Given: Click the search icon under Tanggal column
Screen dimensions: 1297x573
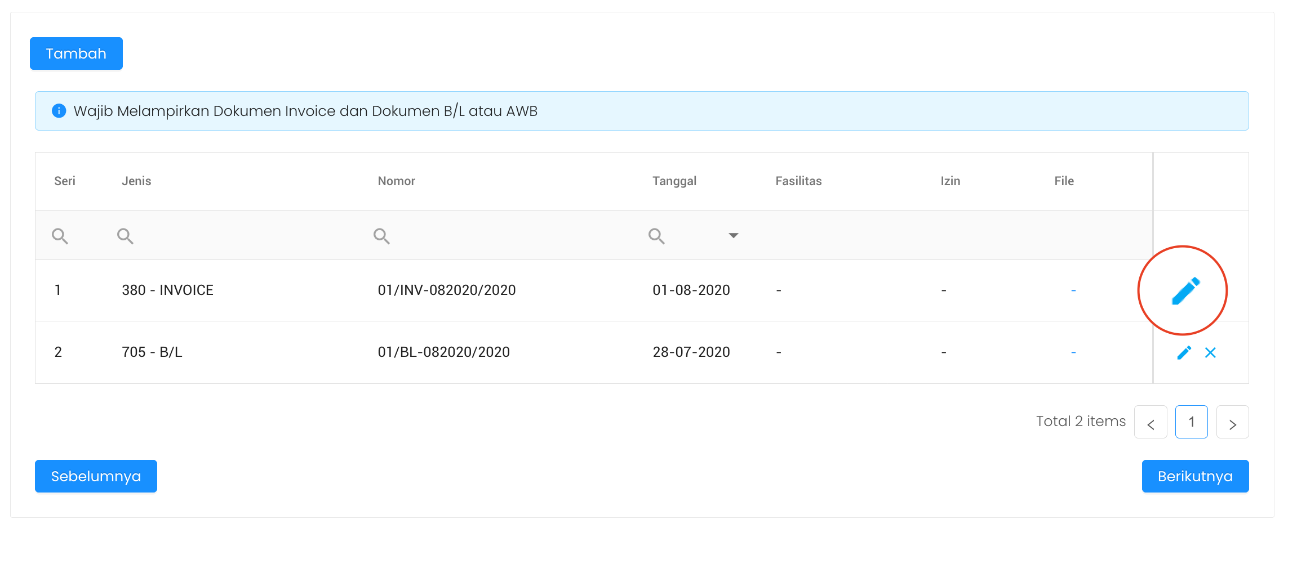Looking at the screenshot, I should click(656, 236).
